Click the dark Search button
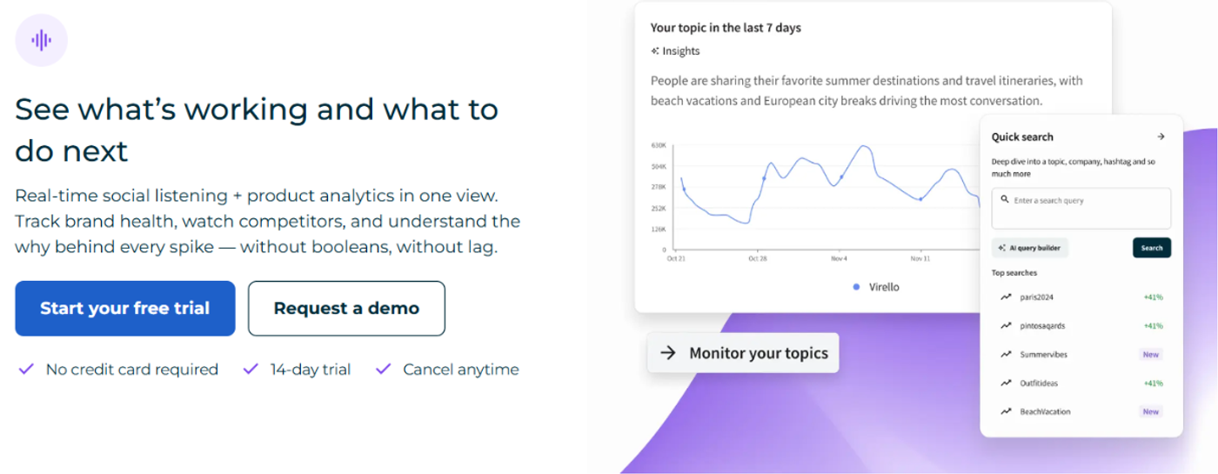 [x=1152, y=248]
